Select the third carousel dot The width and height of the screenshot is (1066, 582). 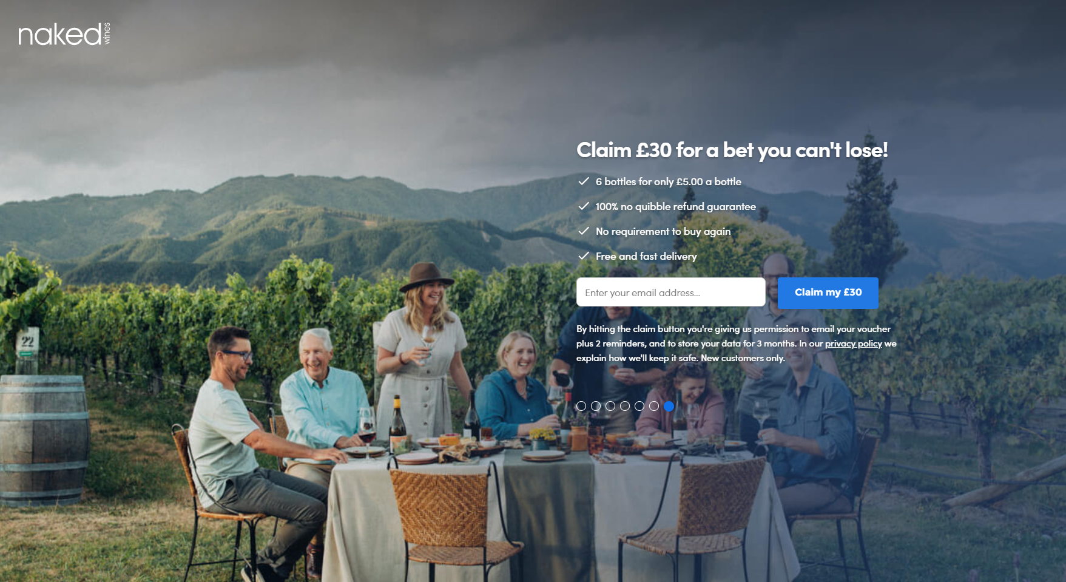pos(610,406)
